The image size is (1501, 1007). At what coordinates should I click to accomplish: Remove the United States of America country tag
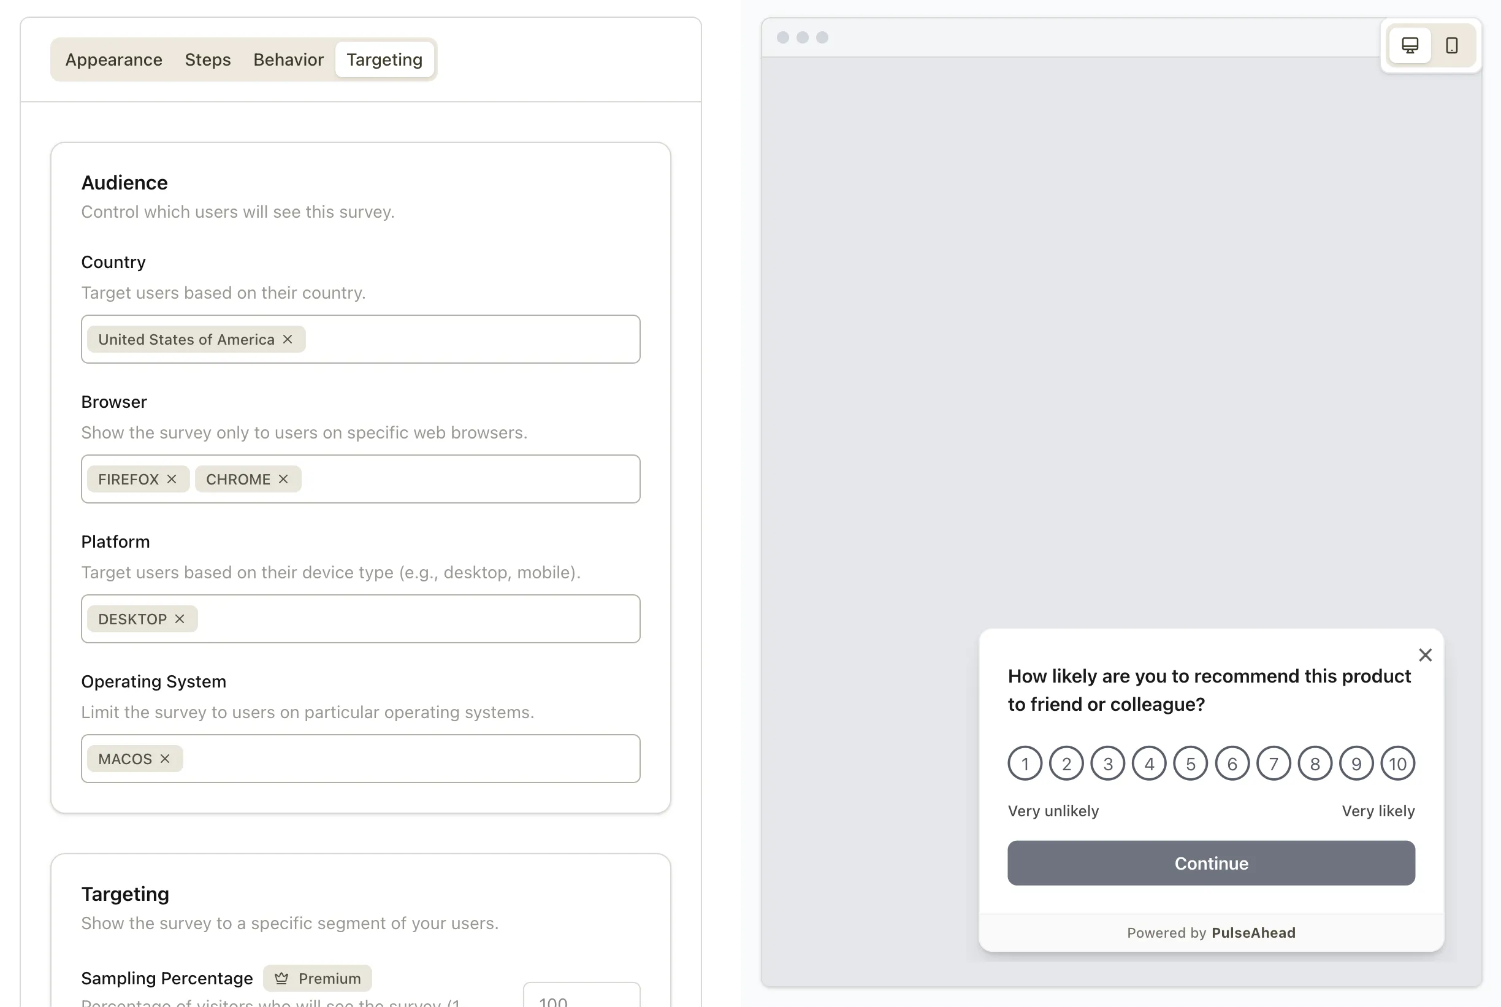287,339
